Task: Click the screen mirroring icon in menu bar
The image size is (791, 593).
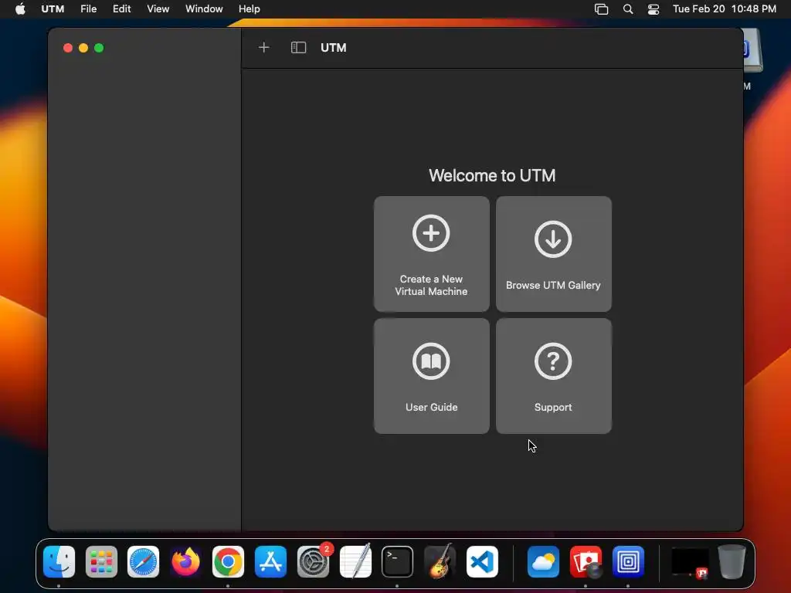Action: (x=601, y=9)
